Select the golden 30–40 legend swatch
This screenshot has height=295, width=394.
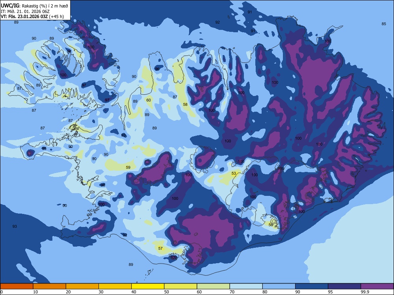tap(115, 286)
